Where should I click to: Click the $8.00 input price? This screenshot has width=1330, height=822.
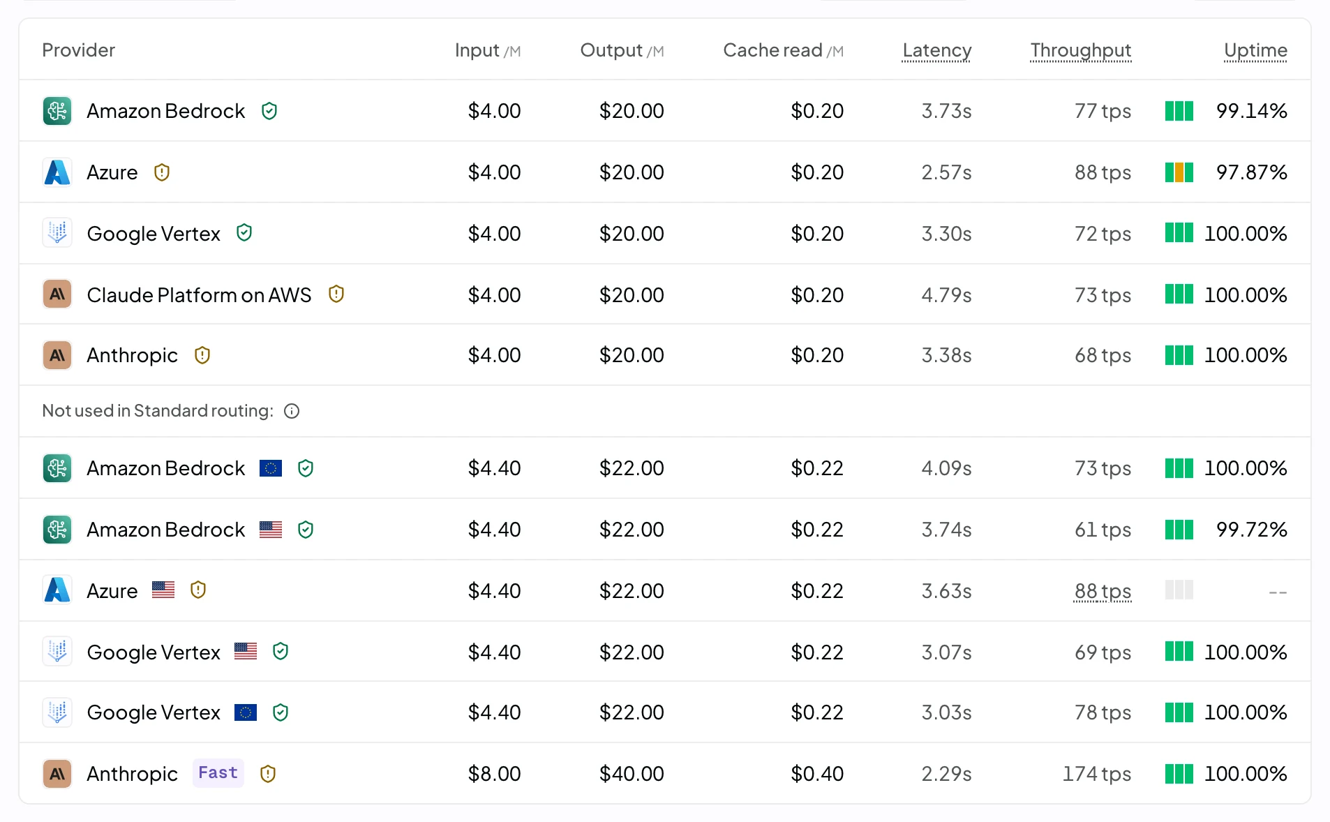click(494, 774)
